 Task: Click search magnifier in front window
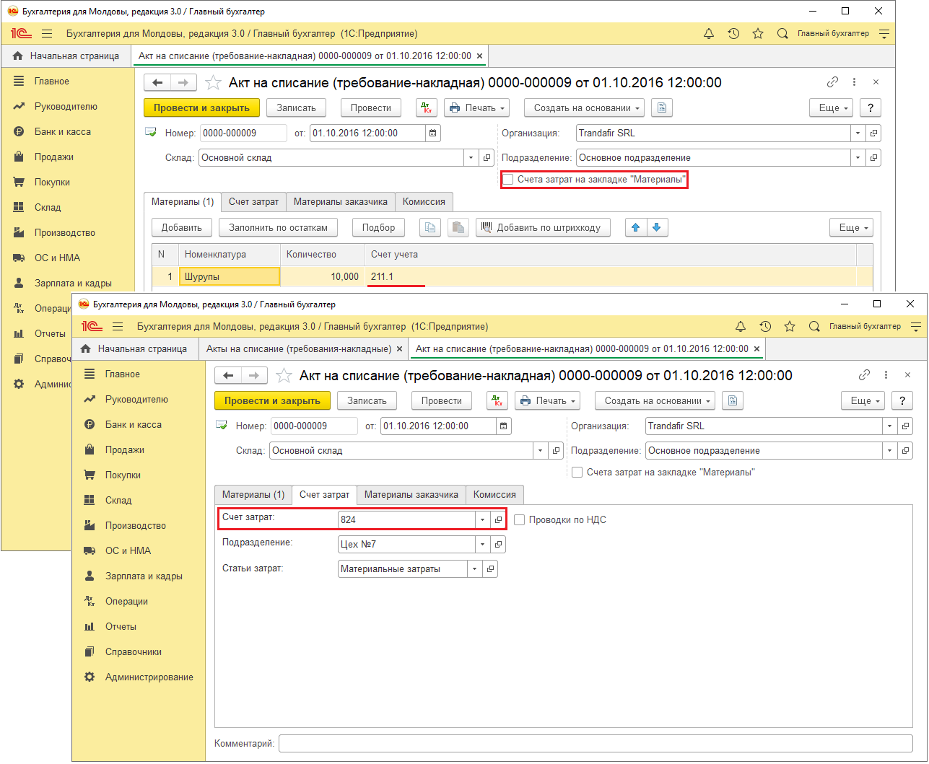coord(814,326)
